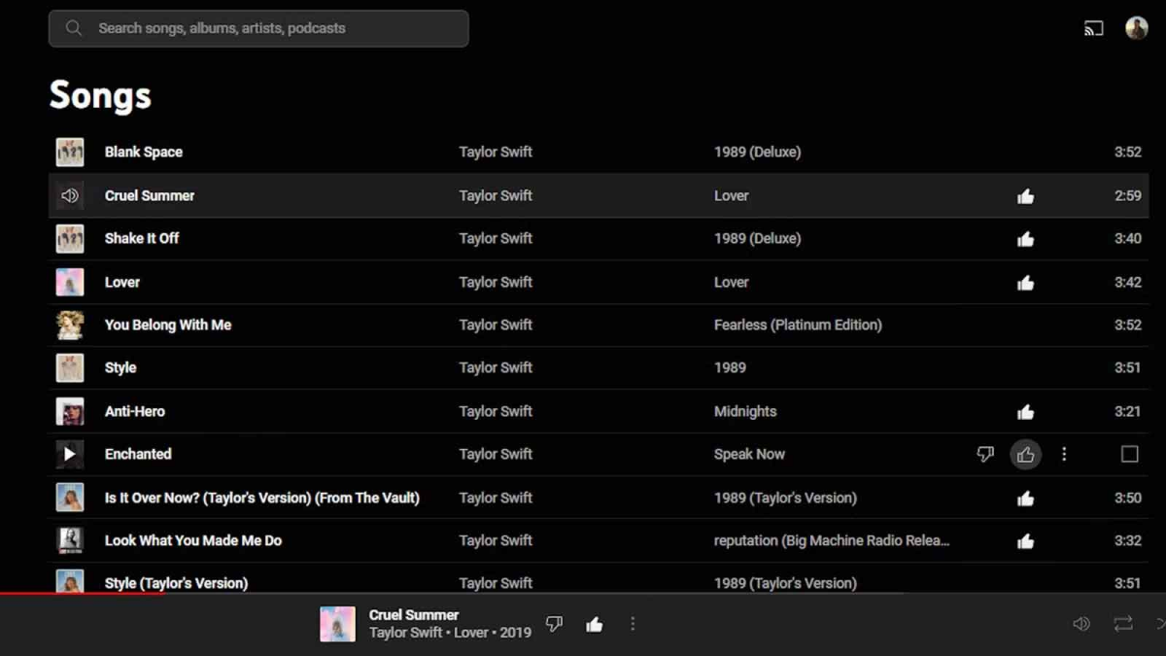Click the red playback progress bar

pyautogui.click(x=83, y=592)
